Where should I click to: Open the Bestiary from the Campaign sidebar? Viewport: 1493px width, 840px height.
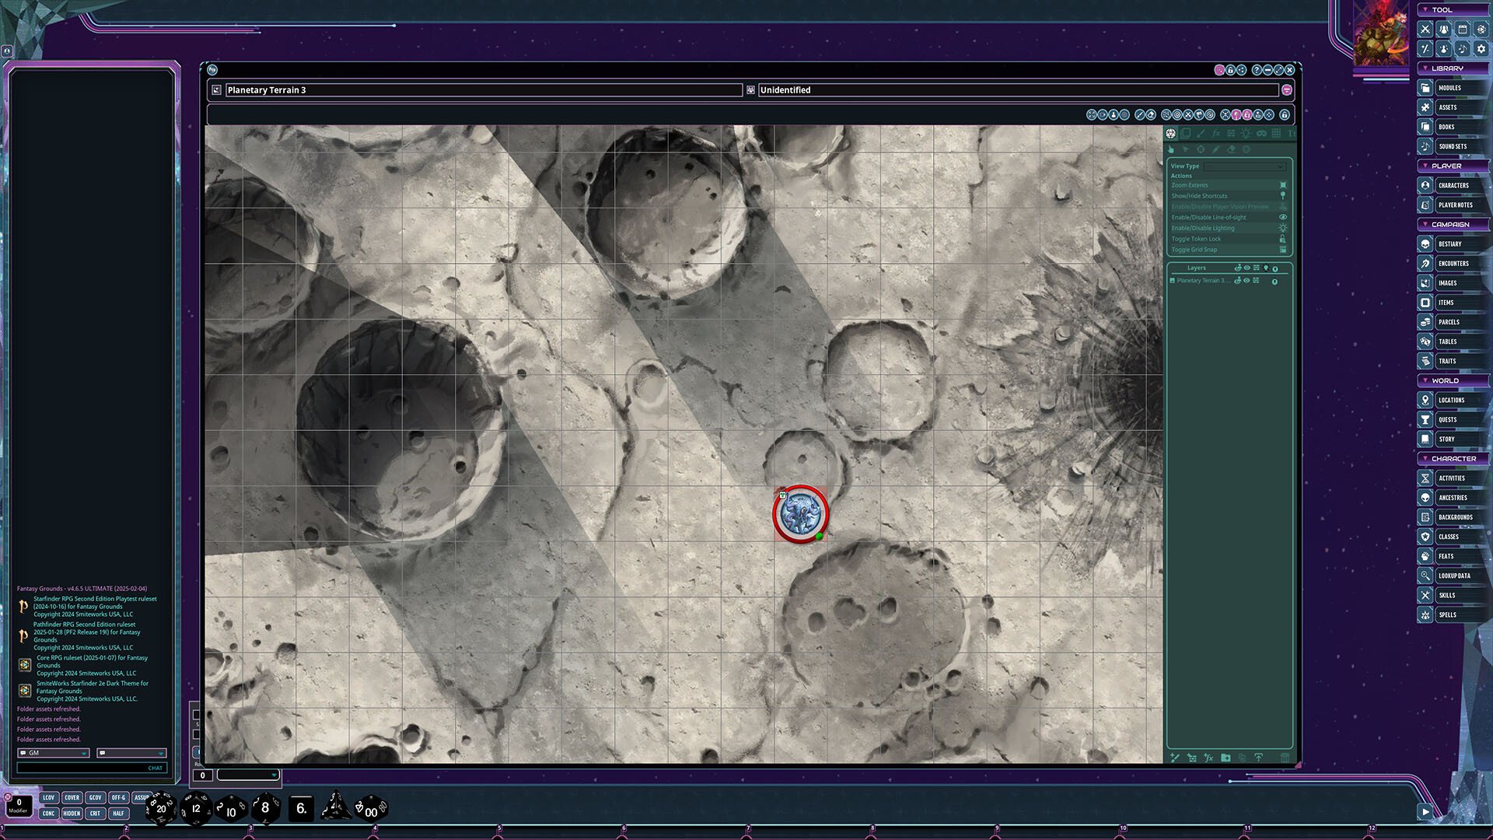pos(1425,243)
